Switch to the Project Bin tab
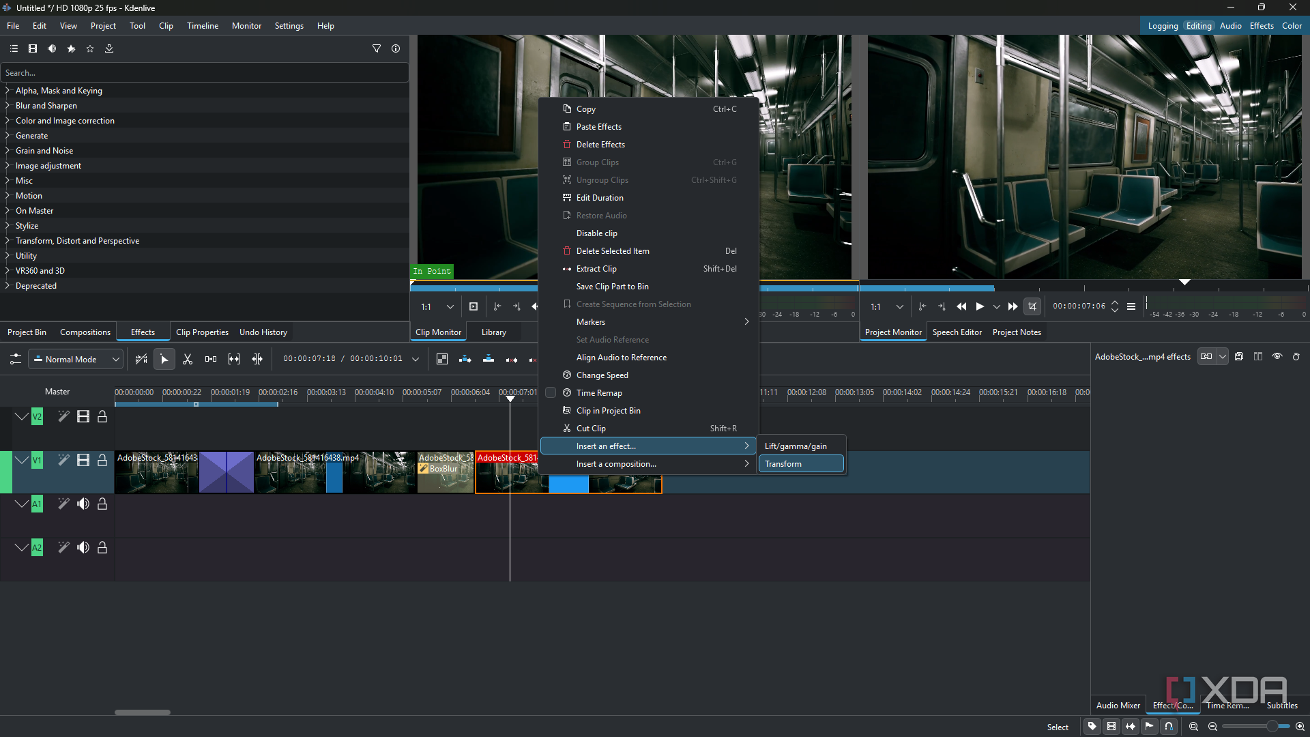Image resolution: width=1310 pixels, height=737 pixels. 27,332
